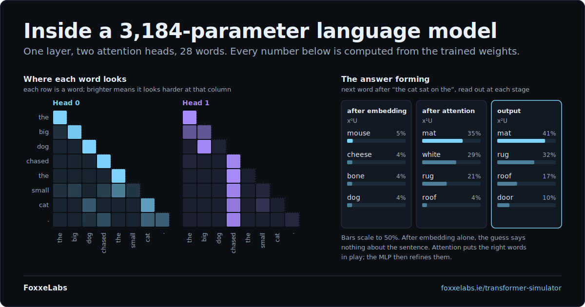Click the "bone" word in after embedding
This screenshot has height=307, width=585.
coord(356,176)
